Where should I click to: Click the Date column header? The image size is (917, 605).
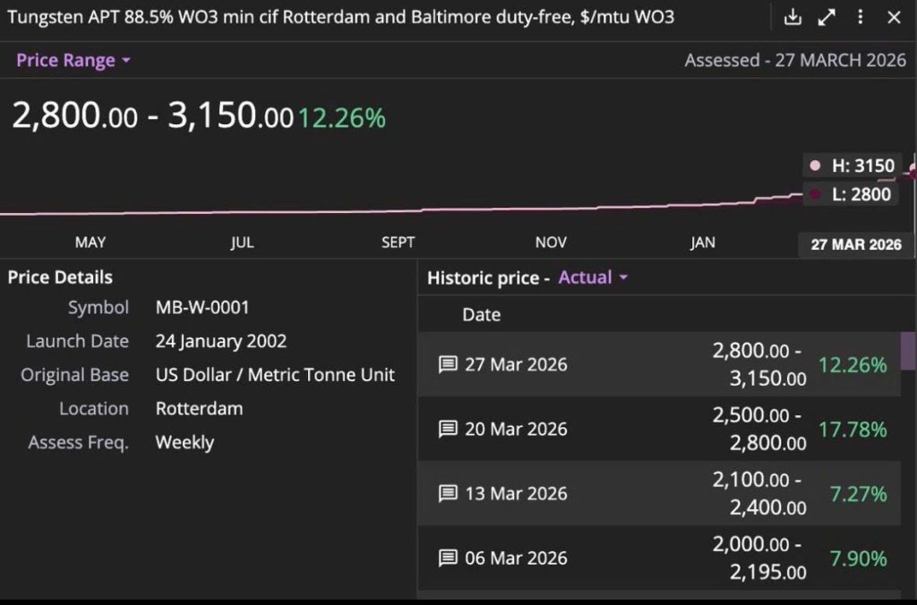[x=481, y=314]
